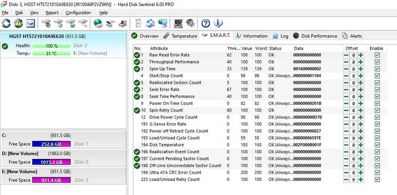Click the monitor with pen toolbar icon

coord(178,23)
